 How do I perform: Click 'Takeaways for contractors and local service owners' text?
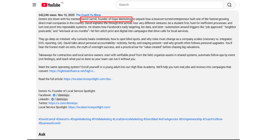click(x=71, y=55)
